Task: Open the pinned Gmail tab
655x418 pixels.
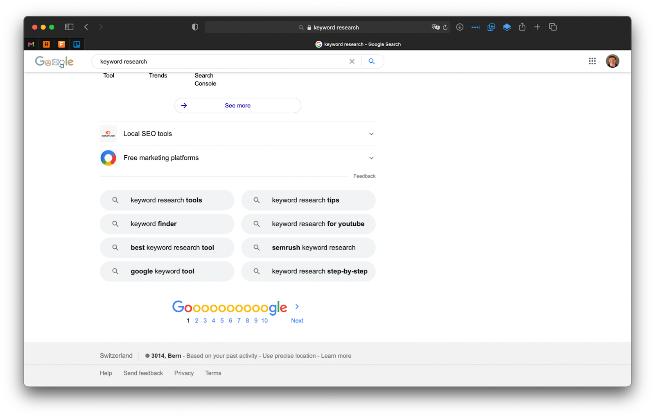Action: 31,44
